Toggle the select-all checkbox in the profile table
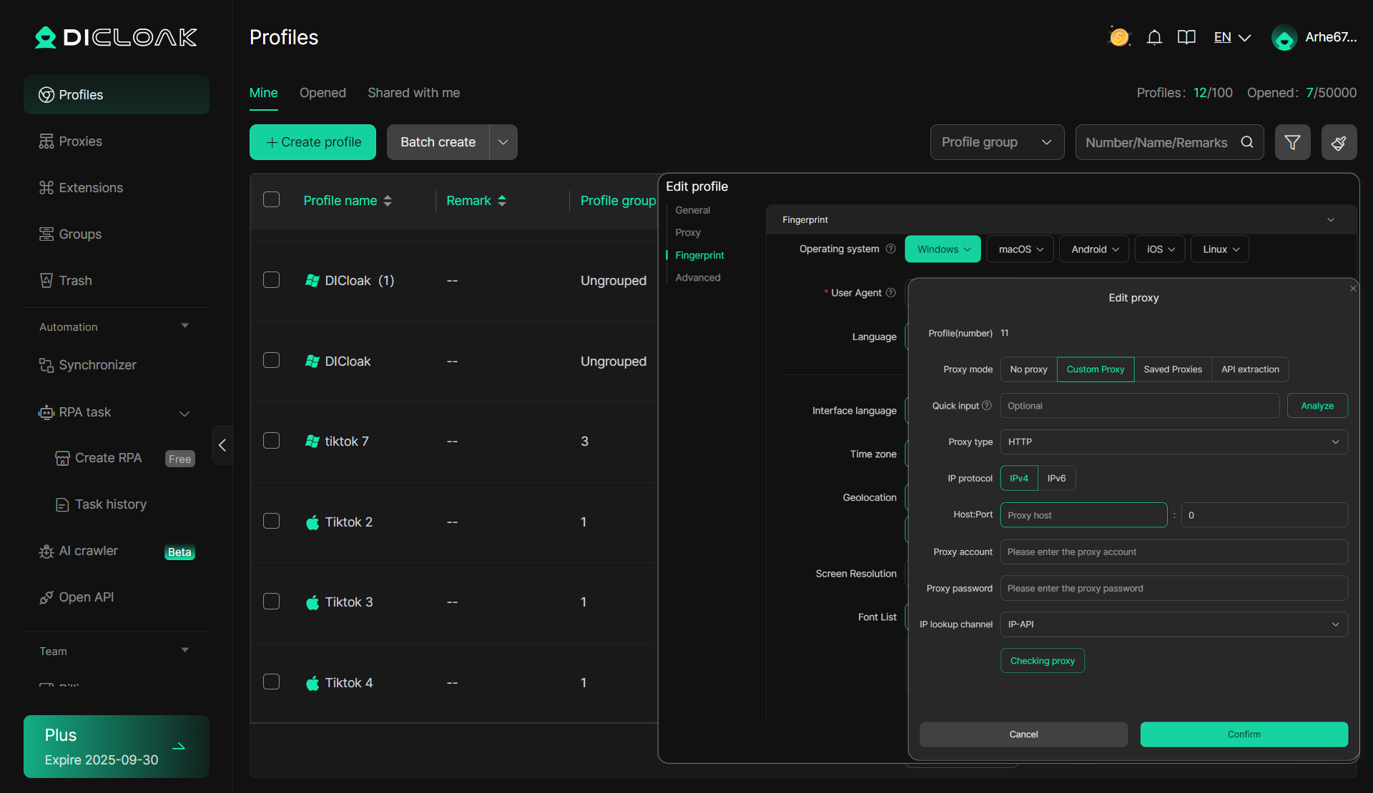This screenshot has width=1373, height=793. click(x=271, y=199)
